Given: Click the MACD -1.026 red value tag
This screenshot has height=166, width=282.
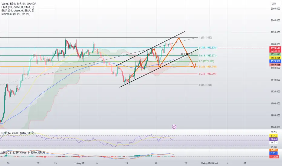Looking at the screenshot, I should click(274, 157).
